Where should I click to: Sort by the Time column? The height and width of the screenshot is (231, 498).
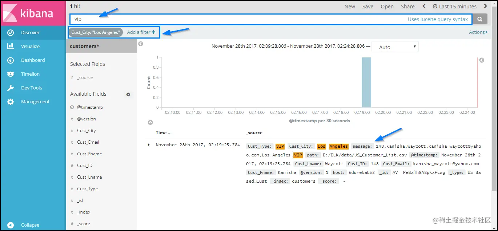click(x=163, y=133)
